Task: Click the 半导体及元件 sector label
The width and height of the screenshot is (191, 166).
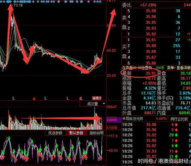Action: [133, 119]
